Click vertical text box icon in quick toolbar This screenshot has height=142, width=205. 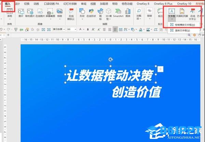(x=49, y=29)
